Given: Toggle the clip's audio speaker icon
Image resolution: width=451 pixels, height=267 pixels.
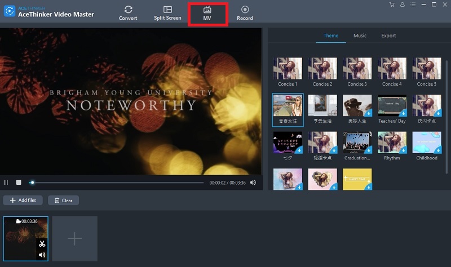Looking at the screenshot, I should tap(42, 255).
